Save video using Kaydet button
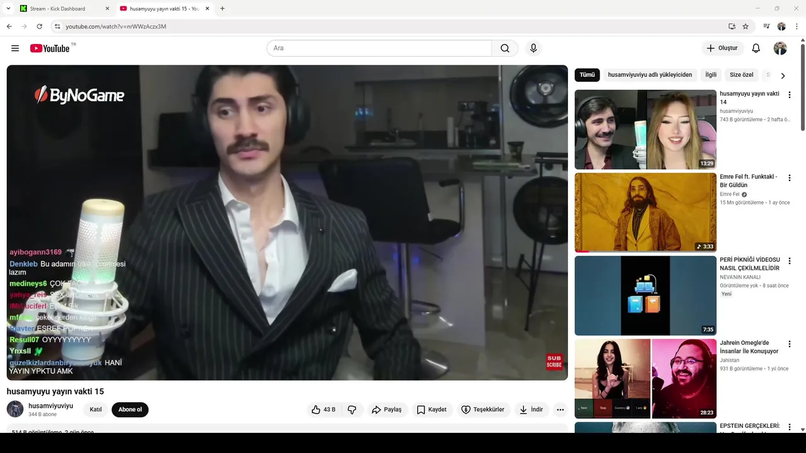Image resolution: width=806 pixels, height=453 pixels. click(x=432, y=410)
